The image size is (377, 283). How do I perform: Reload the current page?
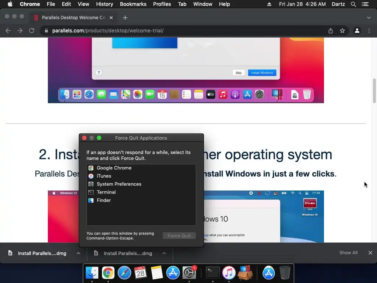pyautogui.click(x=32, y=31)
